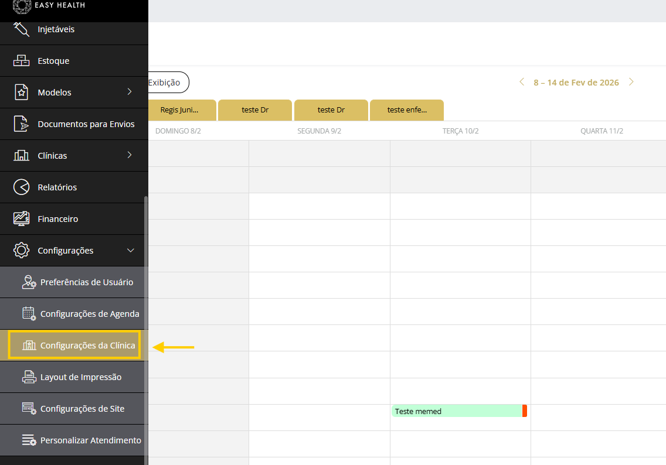Click the Injetáveis syringe icon
The width and height of the screenshot is (666, 465).
click(21, 29)
